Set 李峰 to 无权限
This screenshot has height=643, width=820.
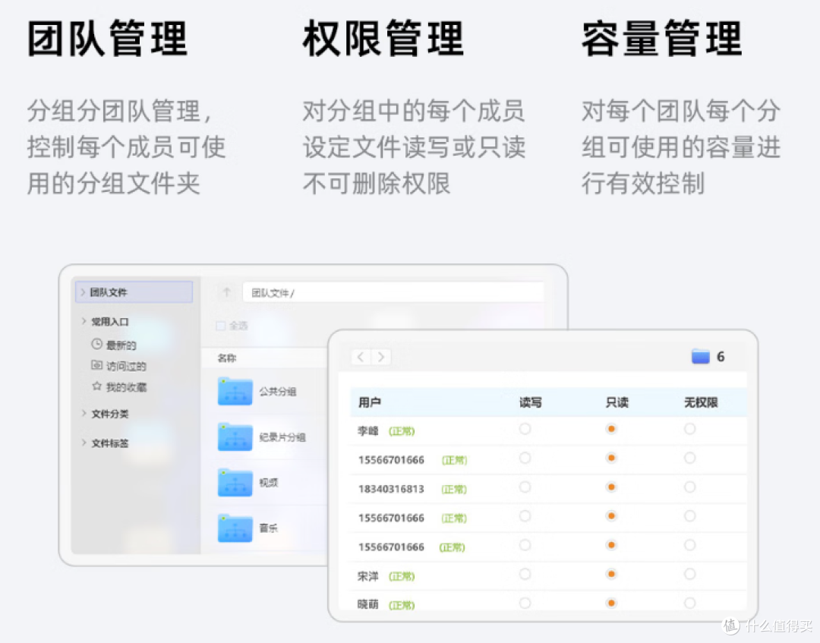689,429
